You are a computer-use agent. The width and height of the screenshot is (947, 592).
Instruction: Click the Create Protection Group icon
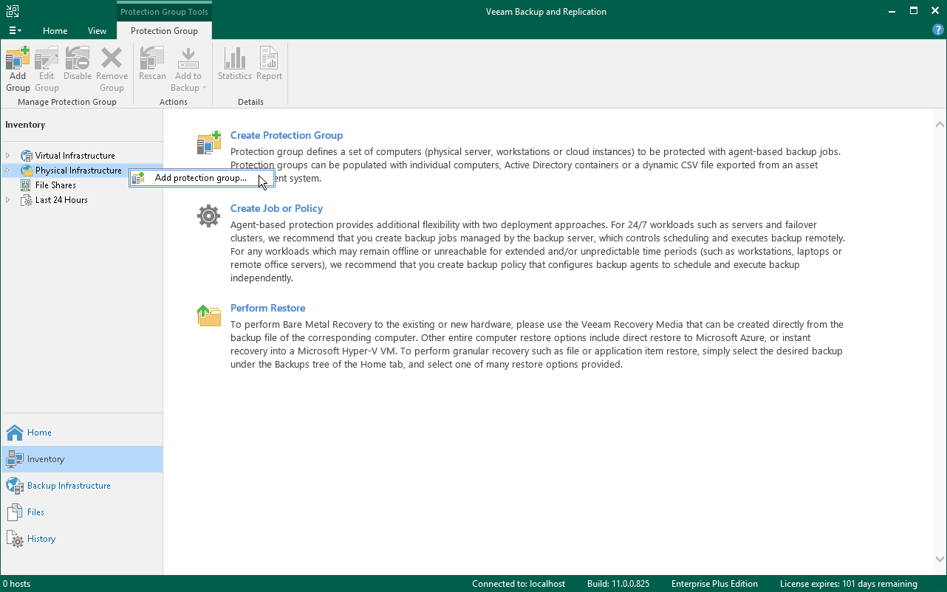[x=209, y=142]
